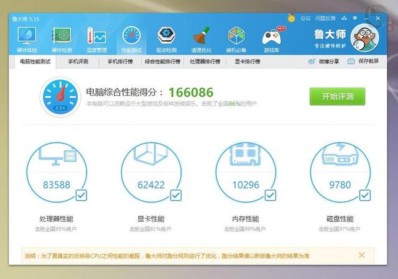Click the upload tray icon in title bar
This screenshot has height=279, width=398.
[x=344, y=18]
